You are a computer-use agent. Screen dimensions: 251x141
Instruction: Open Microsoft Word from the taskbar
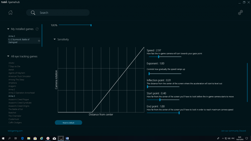pos(67,138)
